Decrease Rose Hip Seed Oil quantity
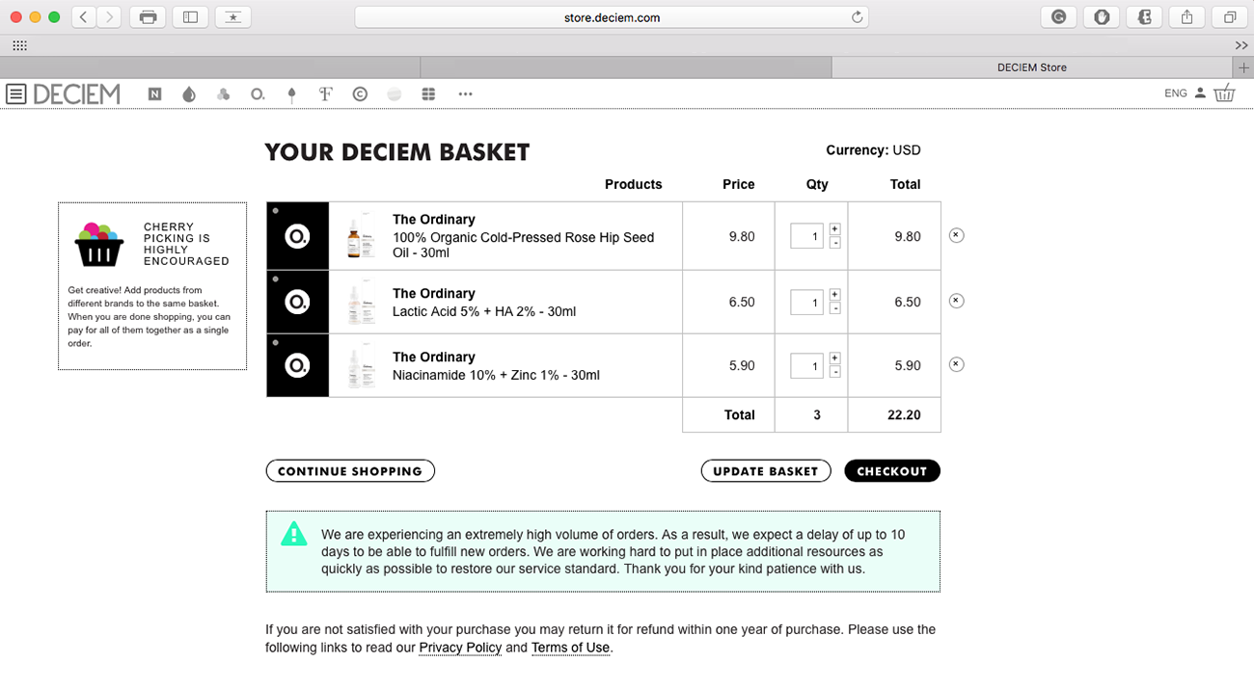The height and width of the screenshot is (689, 1254). coord(834,243)
